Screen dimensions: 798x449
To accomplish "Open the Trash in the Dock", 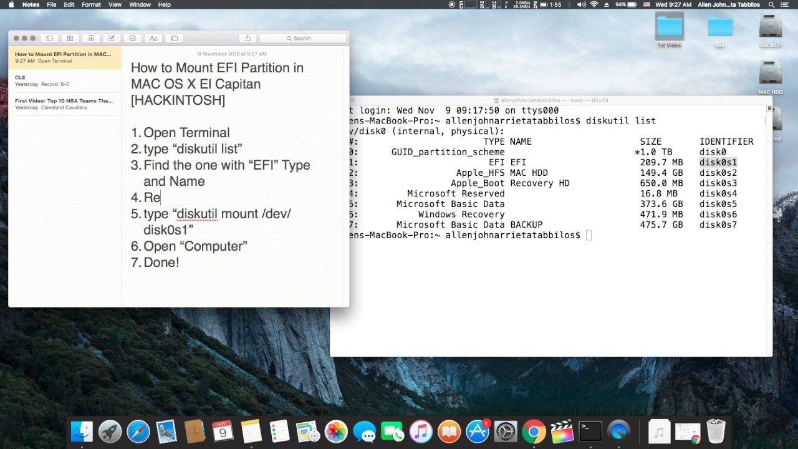I will pyautogui.click(x=716, y=432).
